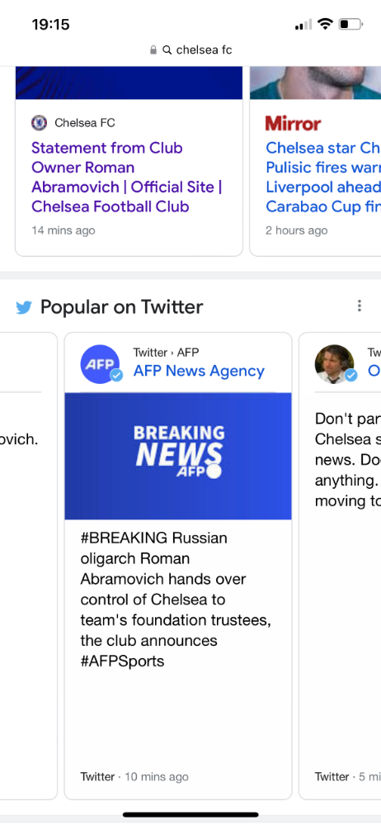Tap the 'Twitter · 10 mins ago' footer
This screenshot has width=381, height=825.
[134, 776]
